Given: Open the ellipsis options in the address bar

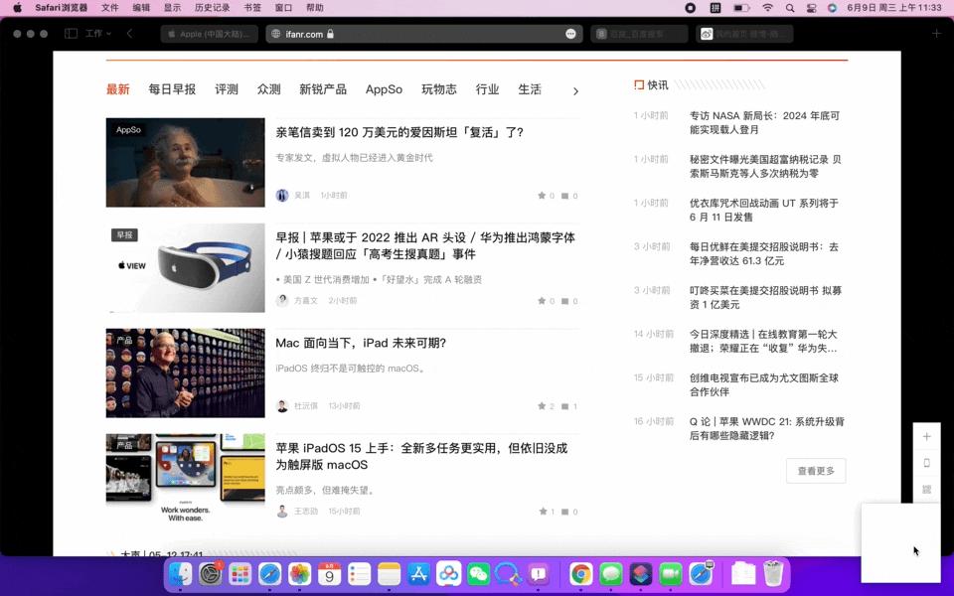Looking at the screenshot, I should 571,33.
